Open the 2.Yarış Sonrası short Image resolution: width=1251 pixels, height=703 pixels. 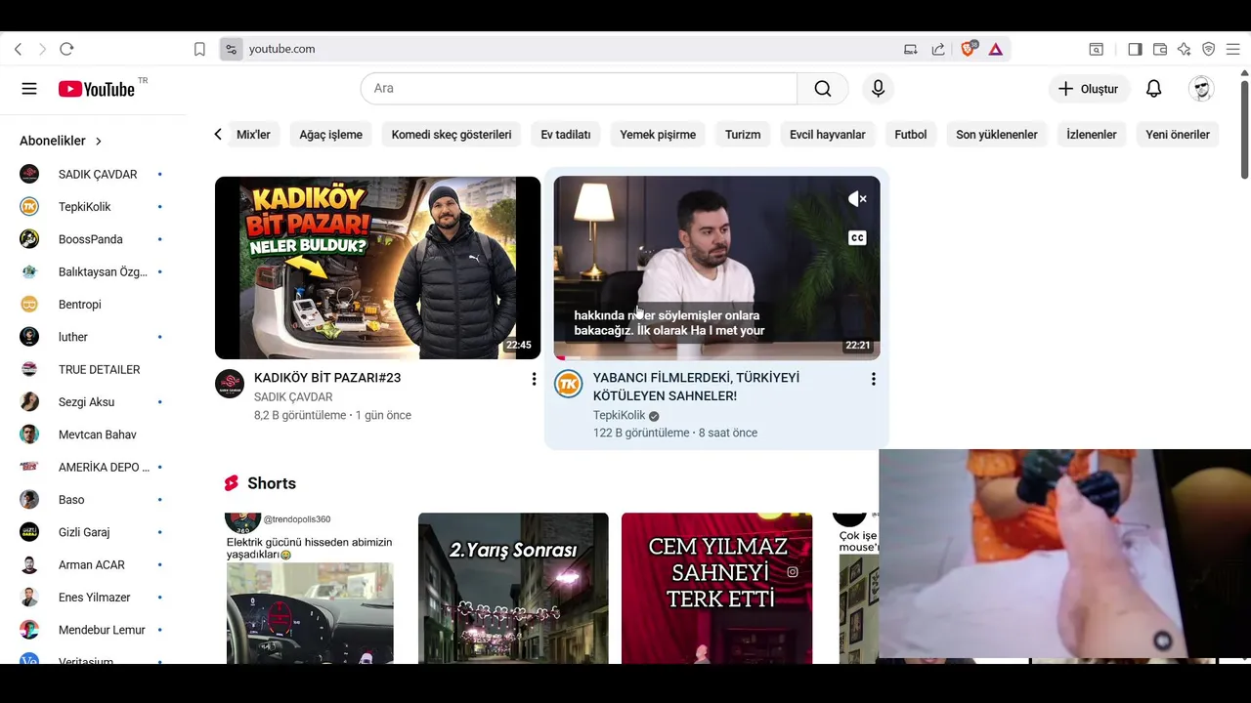click(x=513, y=589)
